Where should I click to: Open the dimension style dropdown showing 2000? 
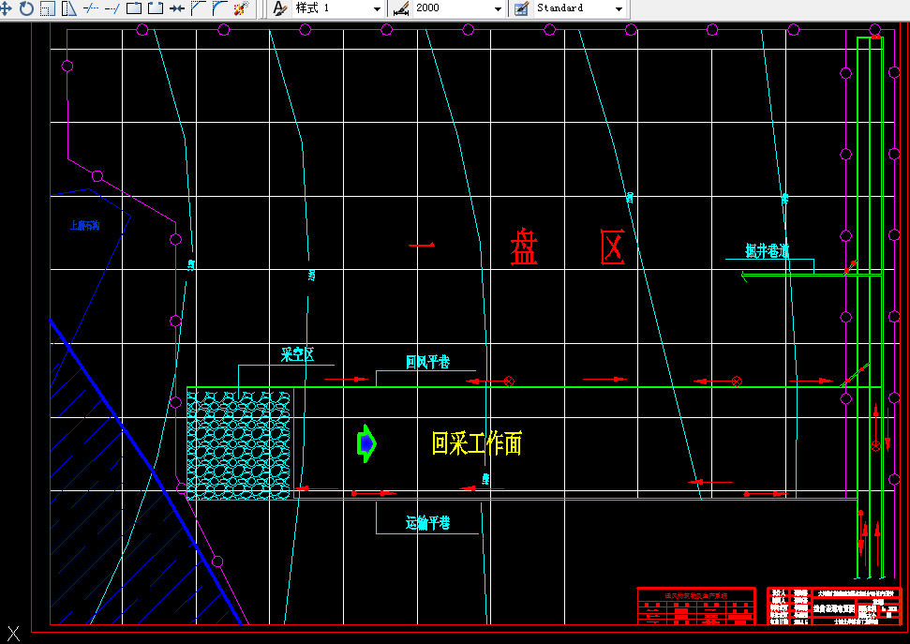(458, 8)
